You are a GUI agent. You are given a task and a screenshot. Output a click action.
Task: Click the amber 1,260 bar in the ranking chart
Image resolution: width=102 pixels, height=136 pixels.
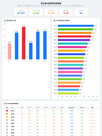[x=72, y=51]
